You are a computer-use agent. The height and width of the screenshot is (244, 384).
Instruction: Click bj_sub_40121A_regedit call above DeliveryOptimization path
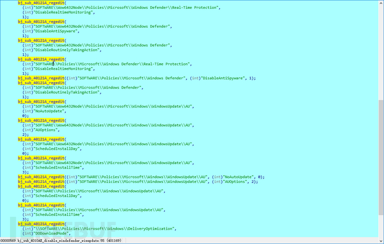click(41, 224)
